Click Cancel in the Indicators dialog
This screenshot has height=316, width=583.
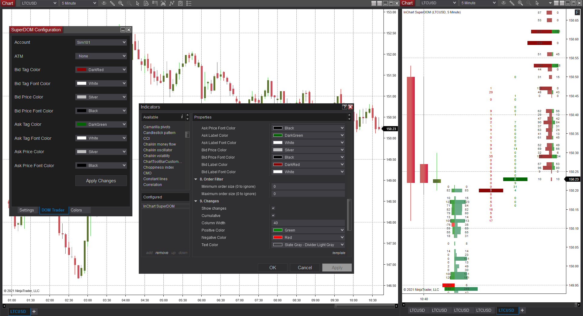coord(305,267)
